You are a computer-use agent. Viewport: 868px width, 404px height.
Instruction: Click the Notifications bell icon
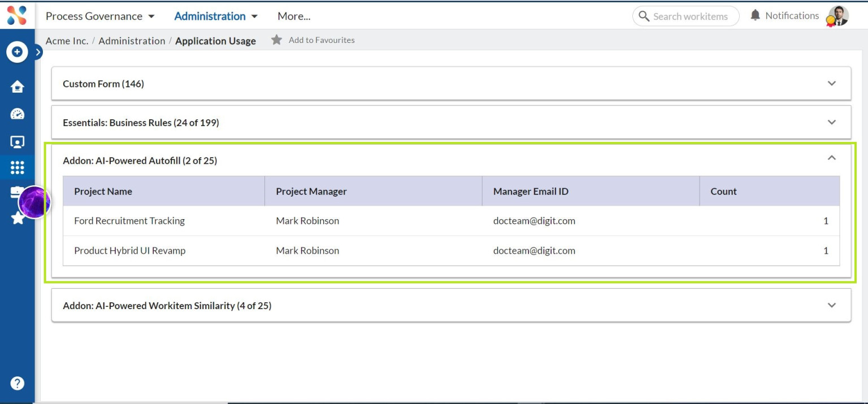755,15
